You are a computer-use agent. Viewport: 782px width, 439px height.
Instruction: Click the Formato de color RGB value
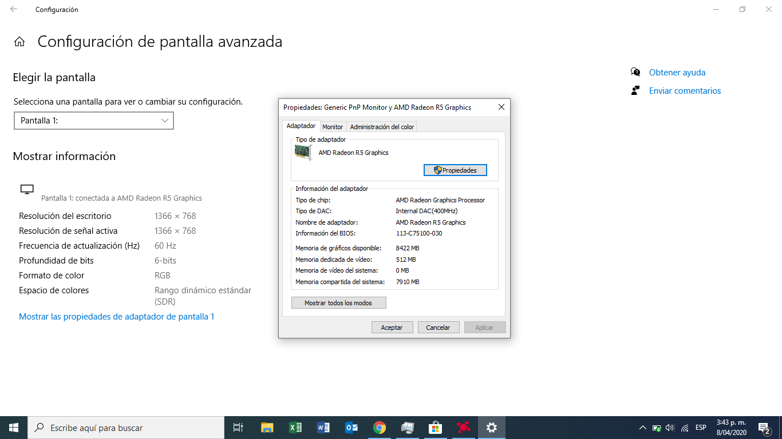pyautogui.click(x=163, y=276)
